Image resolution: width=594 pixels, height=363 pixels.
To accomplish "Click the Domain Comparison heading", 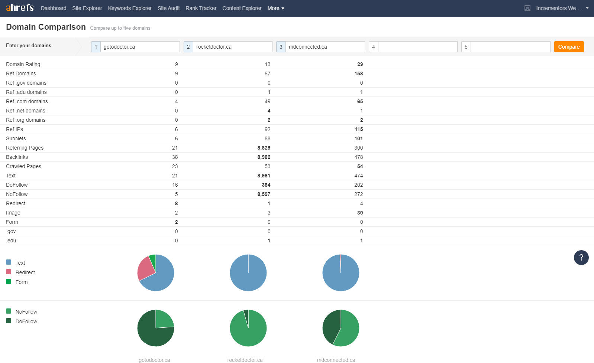I will 46,27.
